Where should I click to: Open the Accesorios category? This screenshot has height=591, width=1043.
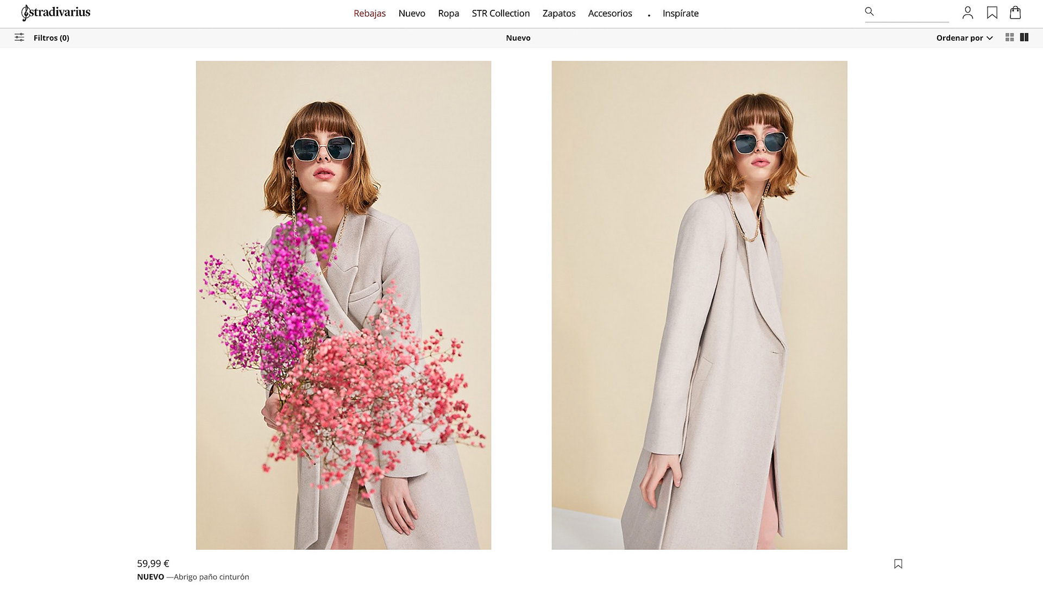(610, 14)
